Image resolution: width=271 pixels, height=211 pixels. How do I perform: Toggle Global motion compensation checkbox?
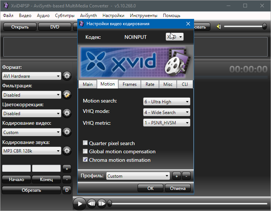pyautogui.click(x=85, y=151)
